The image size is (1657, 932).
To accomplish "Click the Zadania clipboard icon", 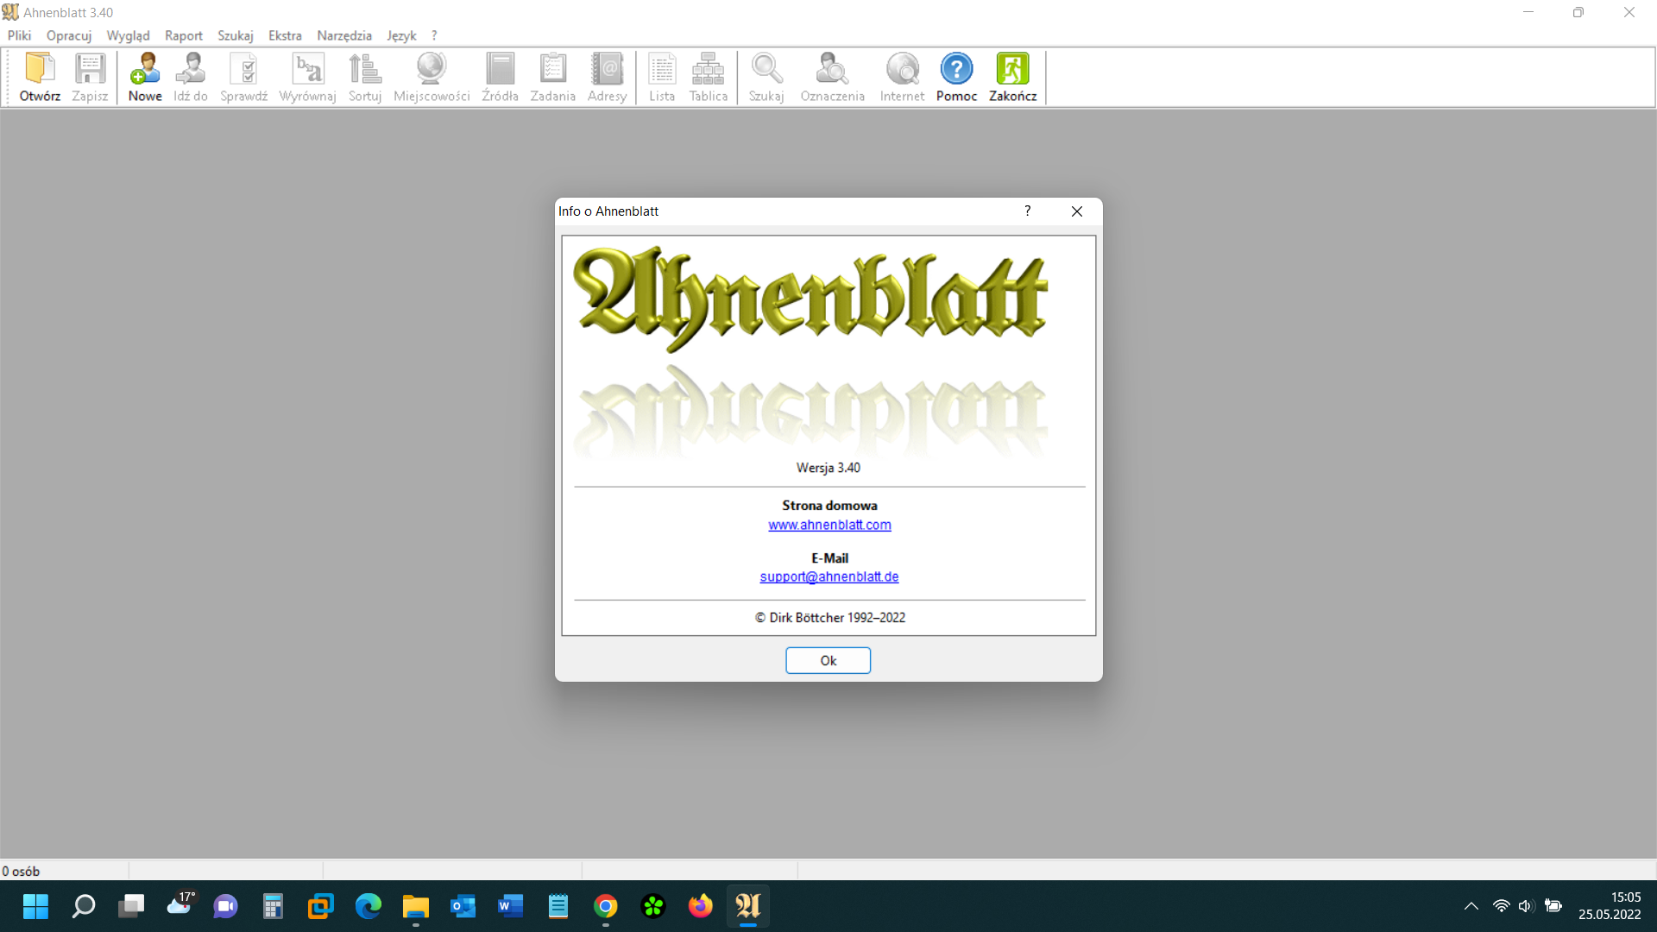I will point(553,69).
